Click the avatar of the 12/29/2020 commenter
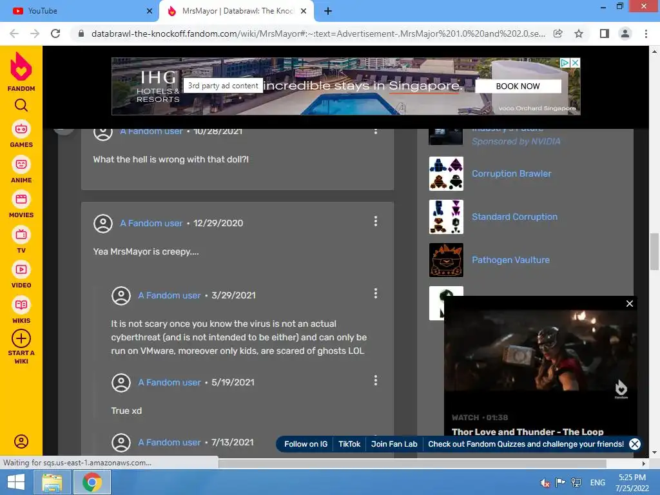660x495 pixels. point(103,224)
